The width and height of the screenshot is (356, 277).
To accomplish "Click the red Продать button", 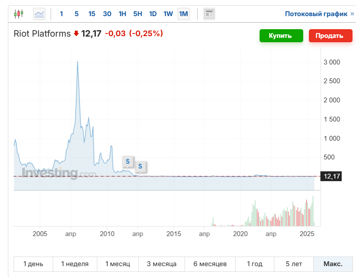I will pyautogui.click(x=331, y=36).
